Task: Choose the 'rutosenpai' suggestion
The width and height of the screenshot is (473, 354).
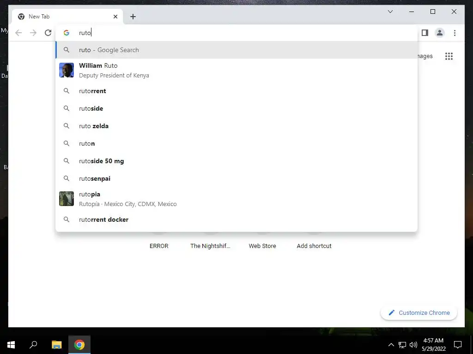Action: [x=236, y=178]
